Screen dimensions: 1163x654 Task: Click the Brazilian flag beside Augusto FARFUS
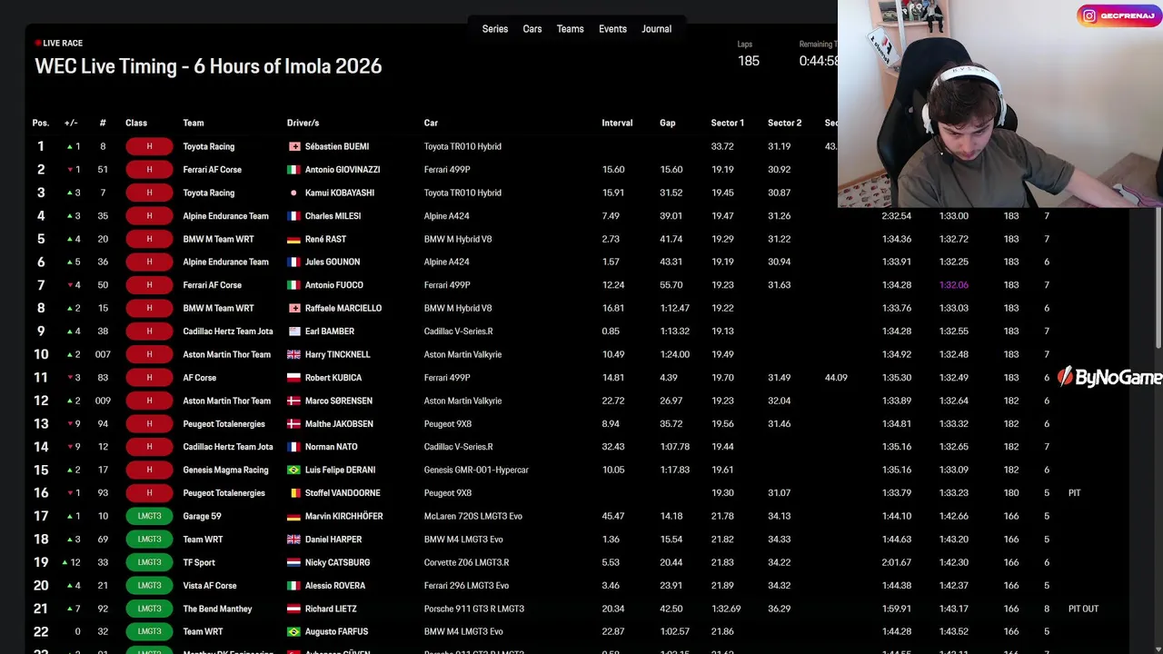pyautogui.click(x=293, y=631)
